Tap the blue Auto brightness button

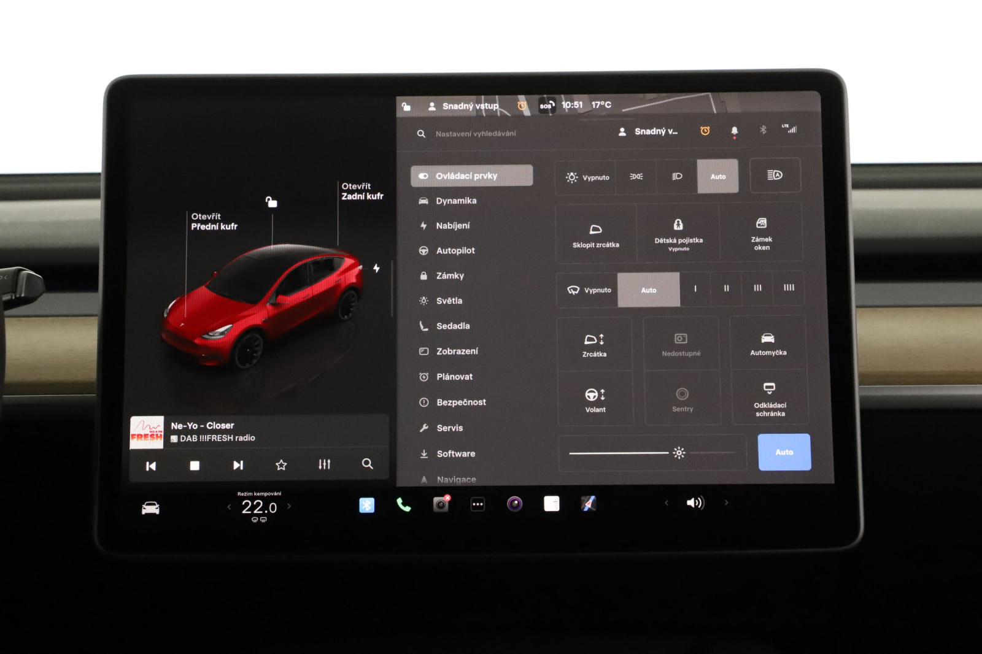pos(784,452)
